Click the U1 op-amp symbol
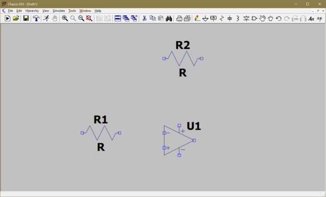 [176, 140]
